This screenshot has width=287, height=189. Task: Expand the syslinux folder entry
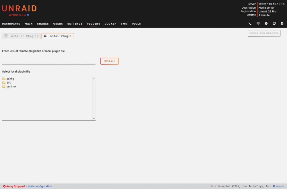click(x=11, y=87)
